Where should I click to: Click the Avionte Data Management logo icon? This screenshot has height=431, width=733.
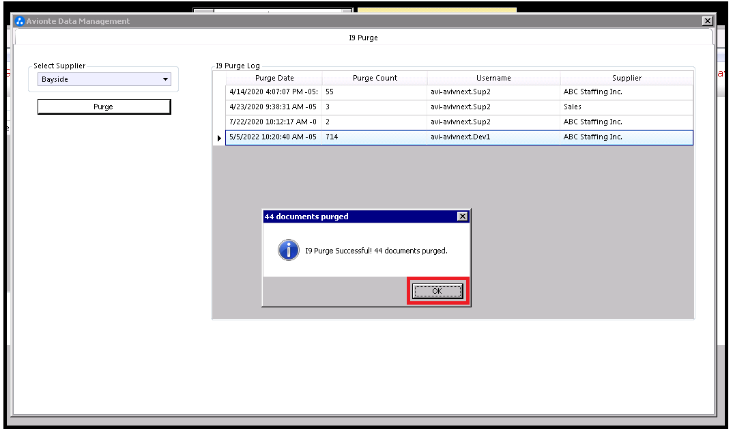(20, 21)
